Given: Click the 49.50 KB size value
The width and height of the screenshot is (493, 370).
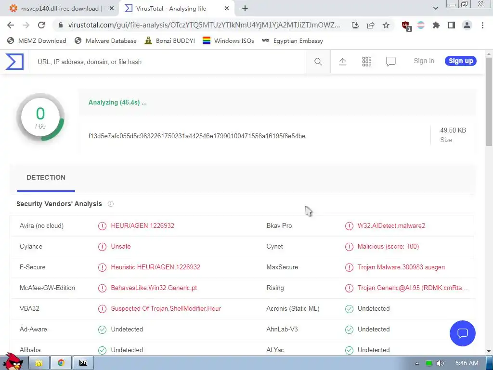Looking at the screenshot, I should click(x=453, y=130).
